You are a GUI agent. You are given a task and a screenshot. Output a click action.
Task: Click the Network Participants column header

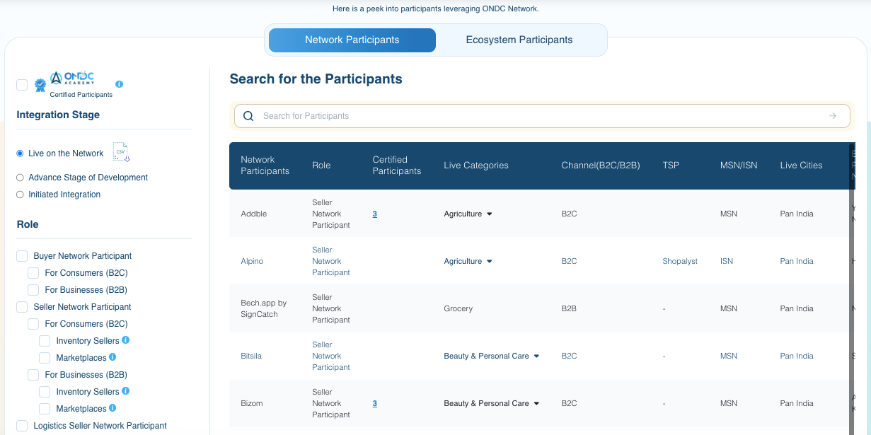(x=265, y=166)
